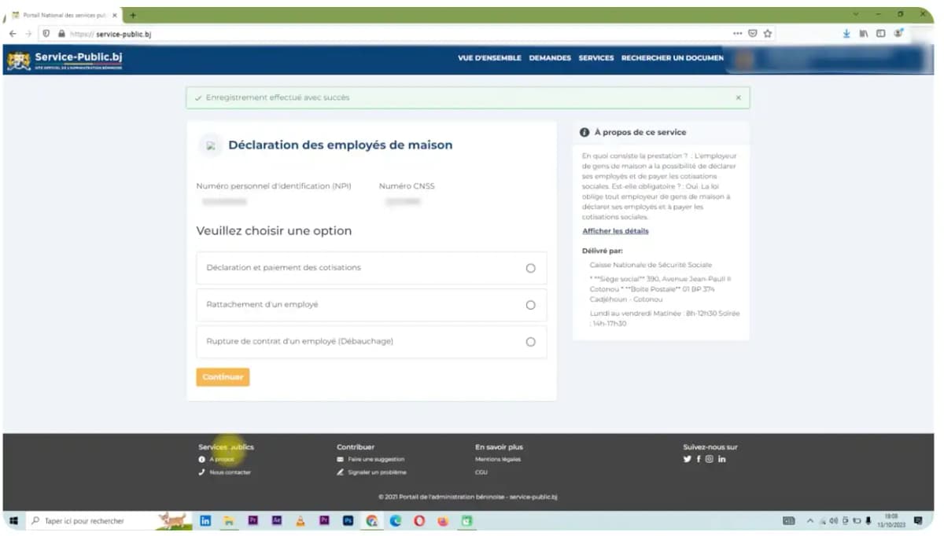Click the info icon next to À propos de ce service
Screen dimensions: 944x536
pos(586,131)
